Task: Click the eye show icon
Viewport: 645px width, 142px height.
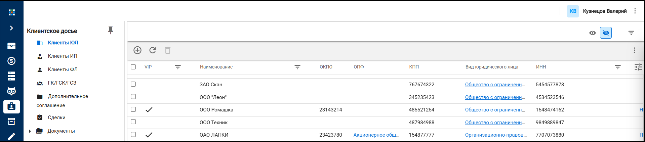Action: pyautogui.click(x=593, y=33)
